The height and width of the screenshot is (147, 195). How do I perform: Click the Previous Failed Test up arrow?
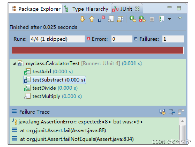92,19
